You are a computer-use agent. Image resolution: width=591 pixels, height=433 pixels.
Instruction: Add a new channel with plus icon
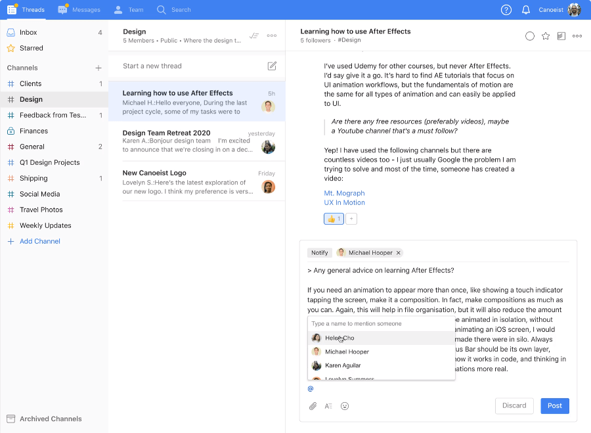pos(98,68)
